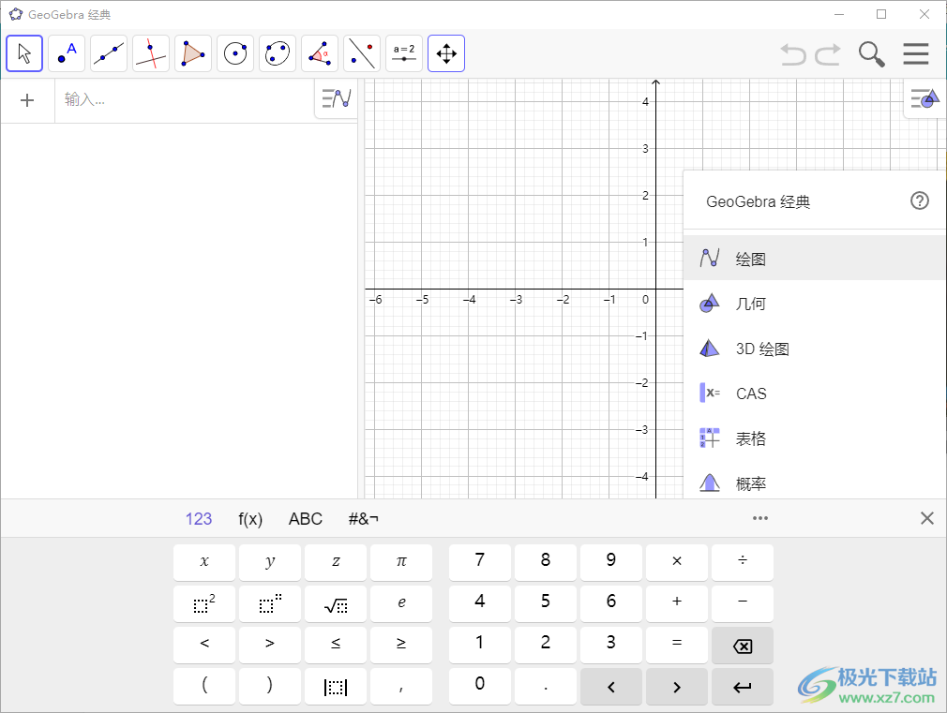The image size is (947, 713).
Task: Tap the close parenthesis key
Action: click(x=270, y=686)
